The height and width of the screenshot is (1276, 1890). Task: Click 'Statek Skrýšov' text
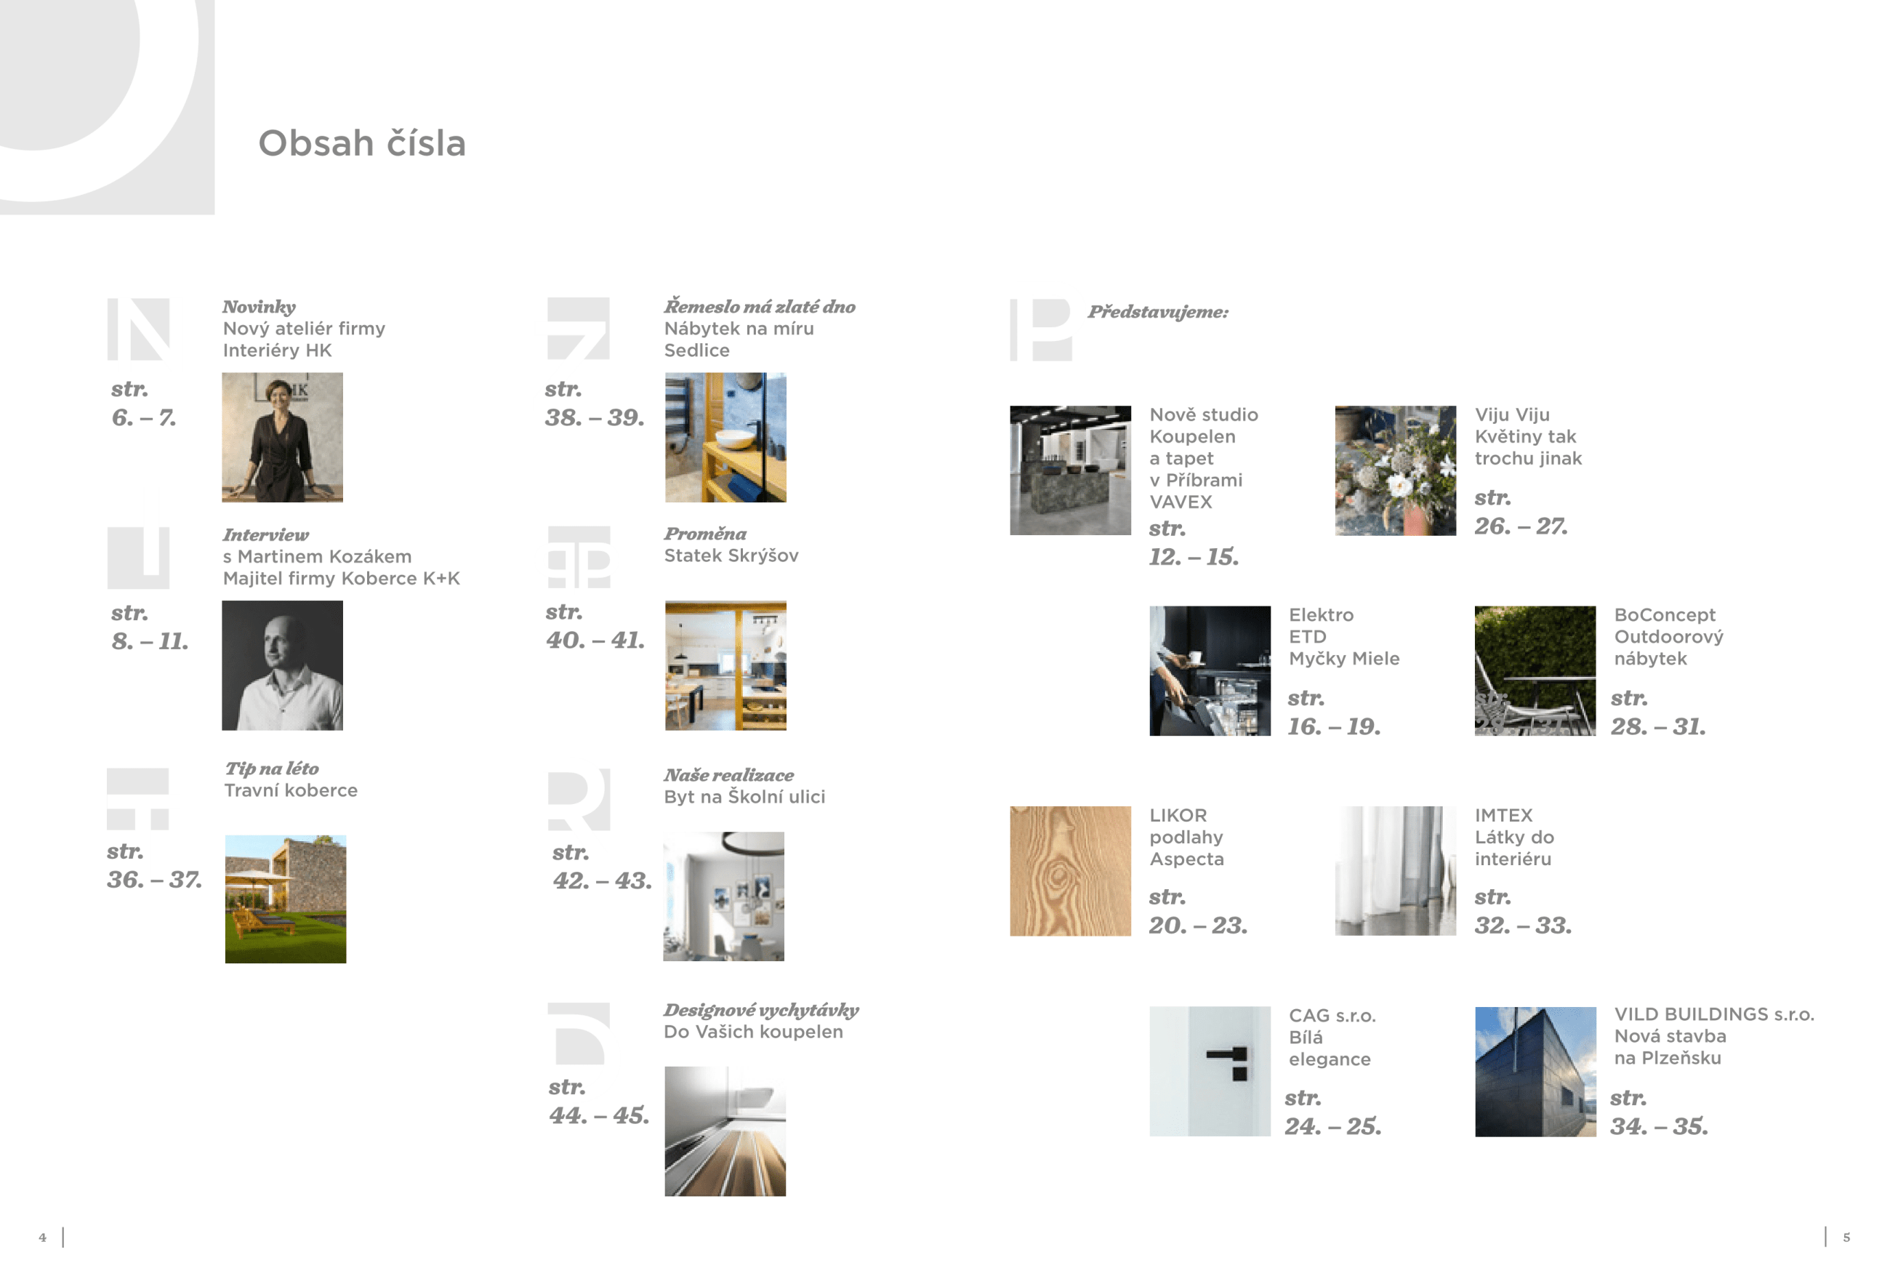(x=731, y=555)
